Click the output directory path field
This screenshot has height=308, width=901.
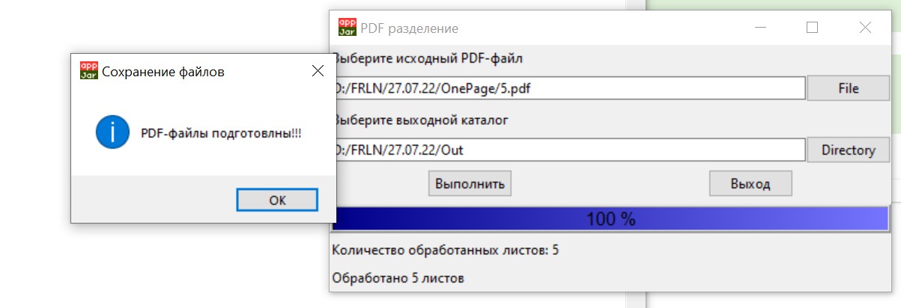tap(569, 150)
